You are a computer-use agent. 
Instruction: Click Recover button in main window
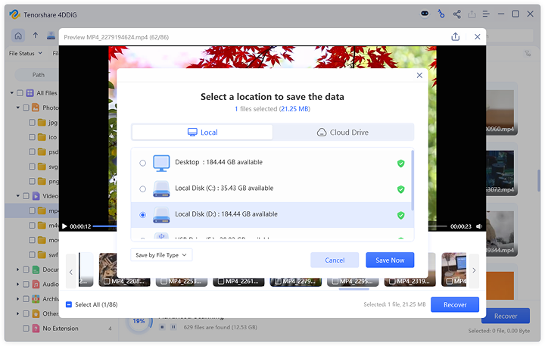pos(506,316)
